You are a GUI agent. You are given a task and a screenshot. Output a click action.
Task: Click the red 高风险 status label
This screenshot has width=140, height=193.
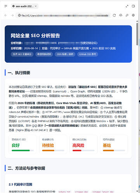[x=78, y=145]
